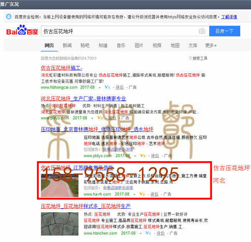Image resolution: width=251 pixels, height=242 pixels.
Task: Select the 网页 tab
Action: [x=49, y=46]
